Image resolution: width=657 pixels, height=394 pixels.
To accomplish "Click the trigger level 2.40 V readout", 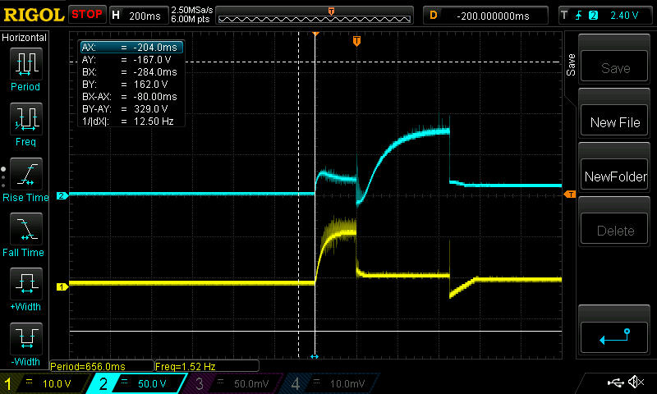I will pyautogui.click(x=629, y=16).
